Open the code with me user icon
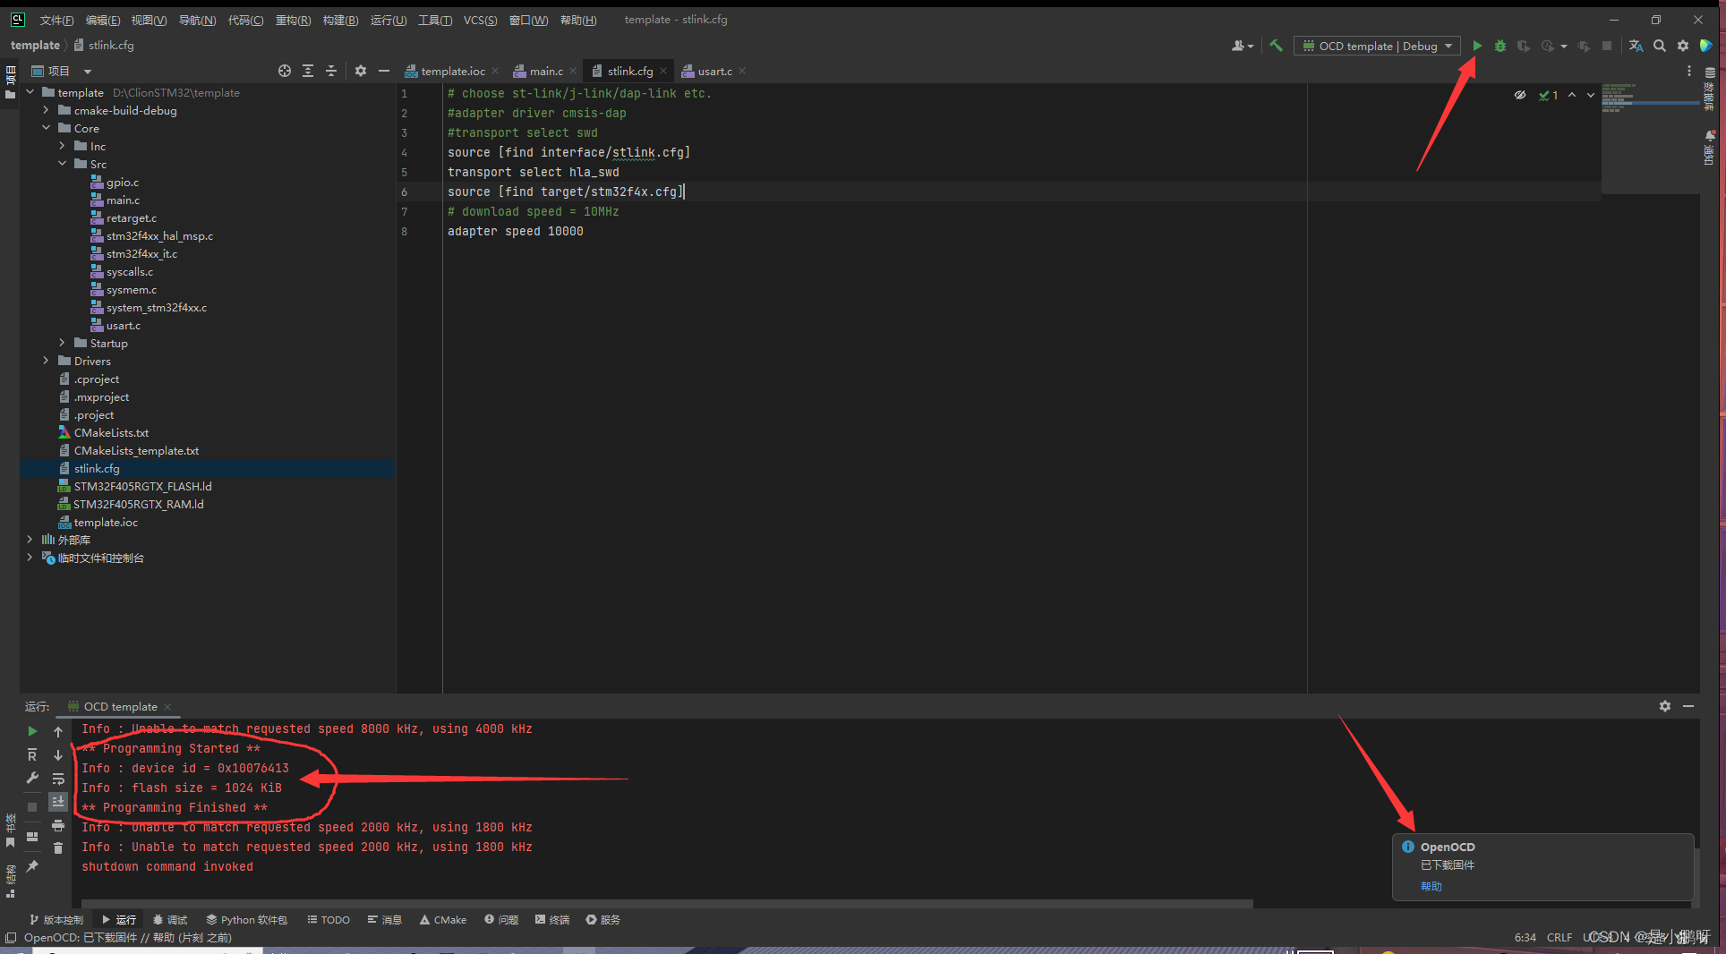The image size is (1726, 954). tap(1243, 46)
